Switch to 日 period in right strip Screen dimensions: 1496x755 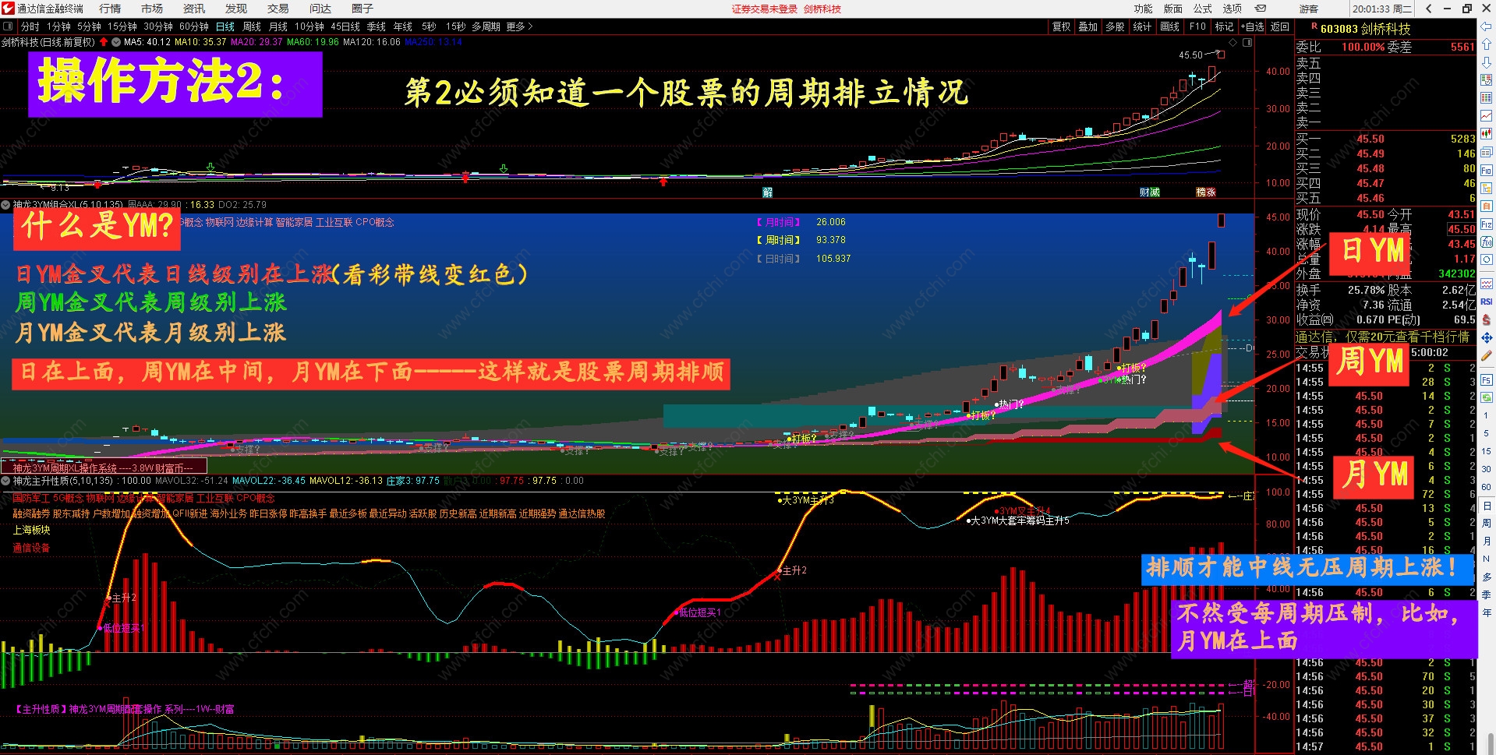click(1487, 506)
